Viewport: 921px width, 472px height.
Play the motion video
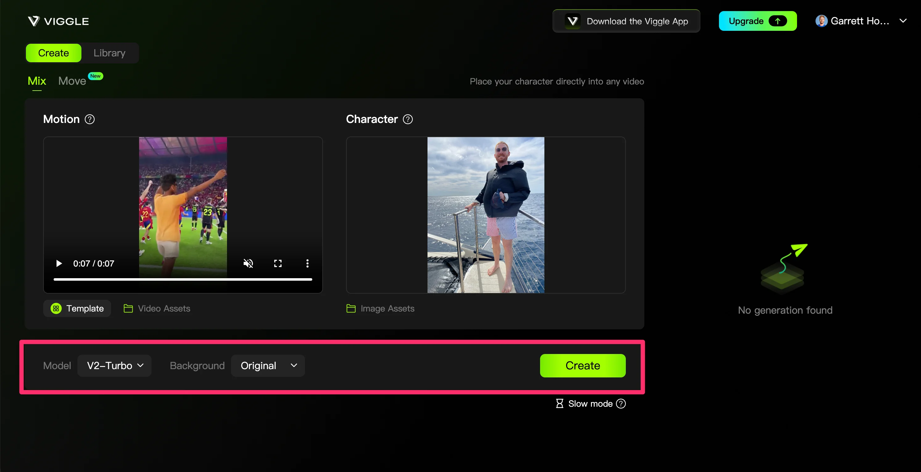tap(59, 263)
